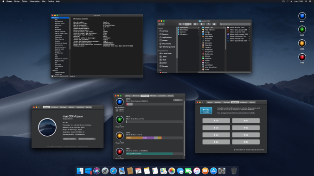Switch Finder to column view
Screen dimensions: 314x176
(187, 24)
